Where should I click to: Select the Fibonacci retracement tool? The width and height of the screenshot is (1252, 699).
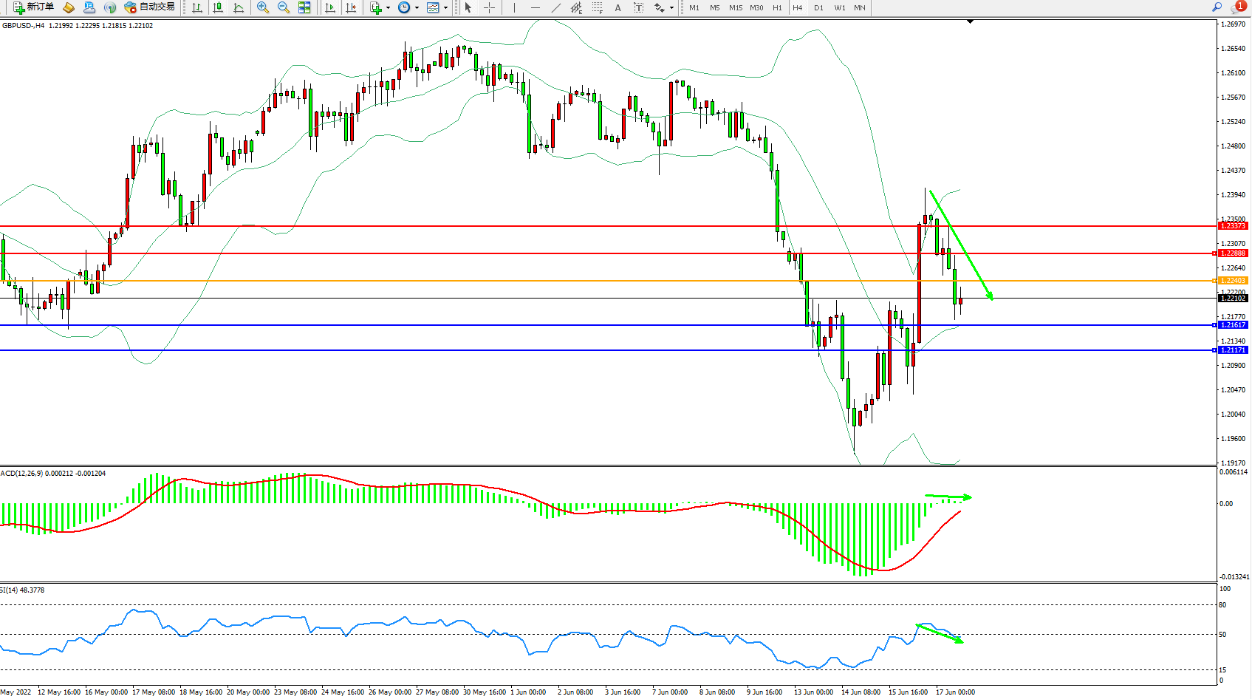(x=597, y=7)
